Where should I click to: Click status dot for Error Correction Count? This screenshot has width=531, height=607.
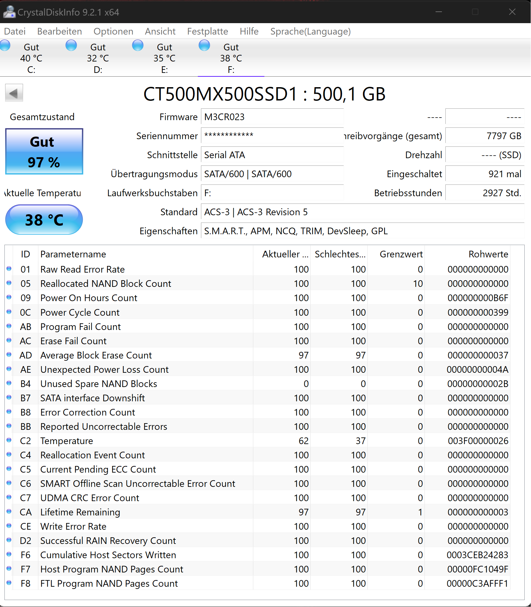point(9,412)
